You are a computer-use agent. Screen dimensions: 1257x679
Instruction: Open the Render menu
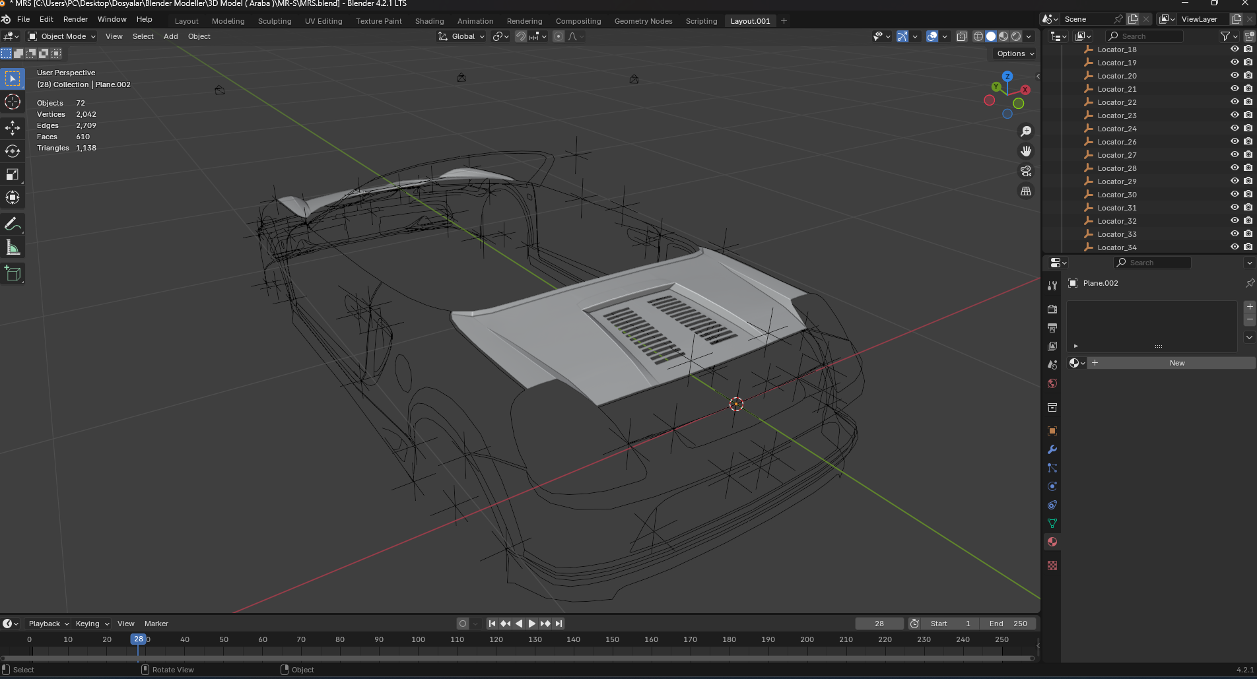coord(75,19)
